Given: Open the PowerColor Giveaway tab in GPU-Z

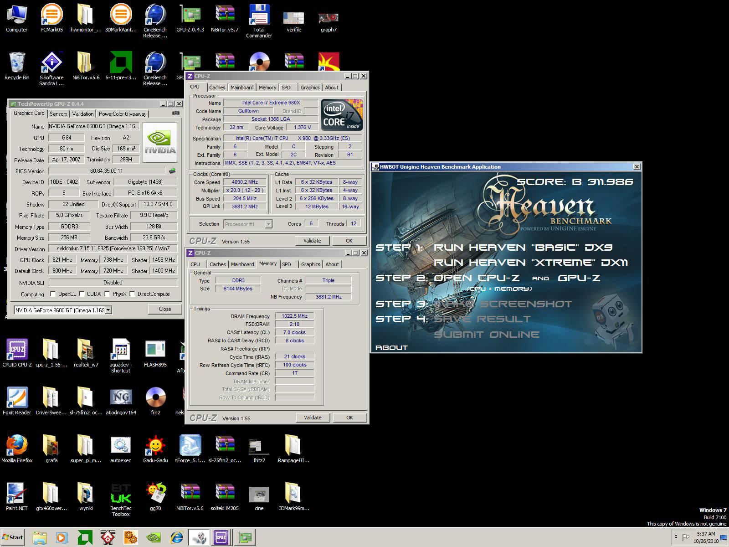Looking at the screenshot, I should tap(123, 114).
